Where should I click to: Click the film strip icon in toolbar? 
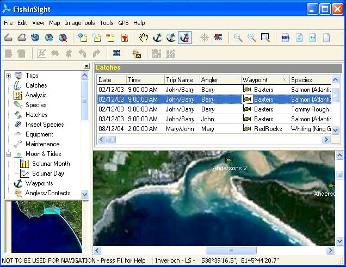pos(116,53)
